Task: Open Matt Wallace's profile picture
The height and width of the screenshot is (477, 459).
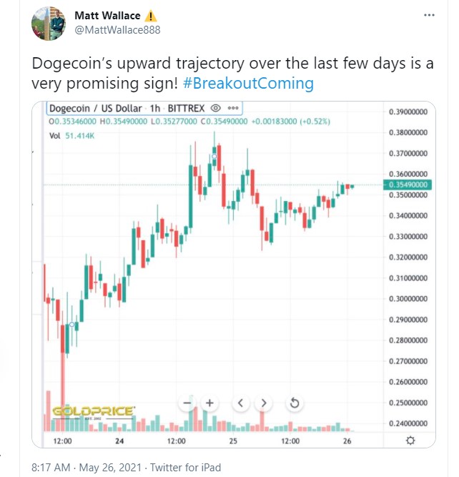Action: pos(49,22)
